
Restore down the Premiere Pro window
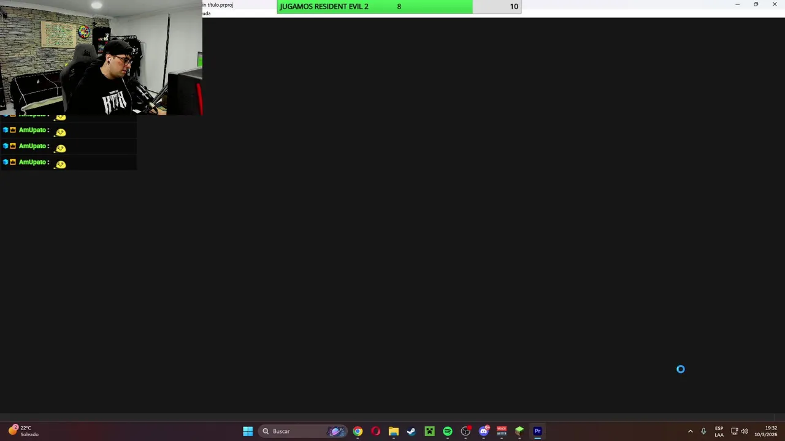point(756,5)
